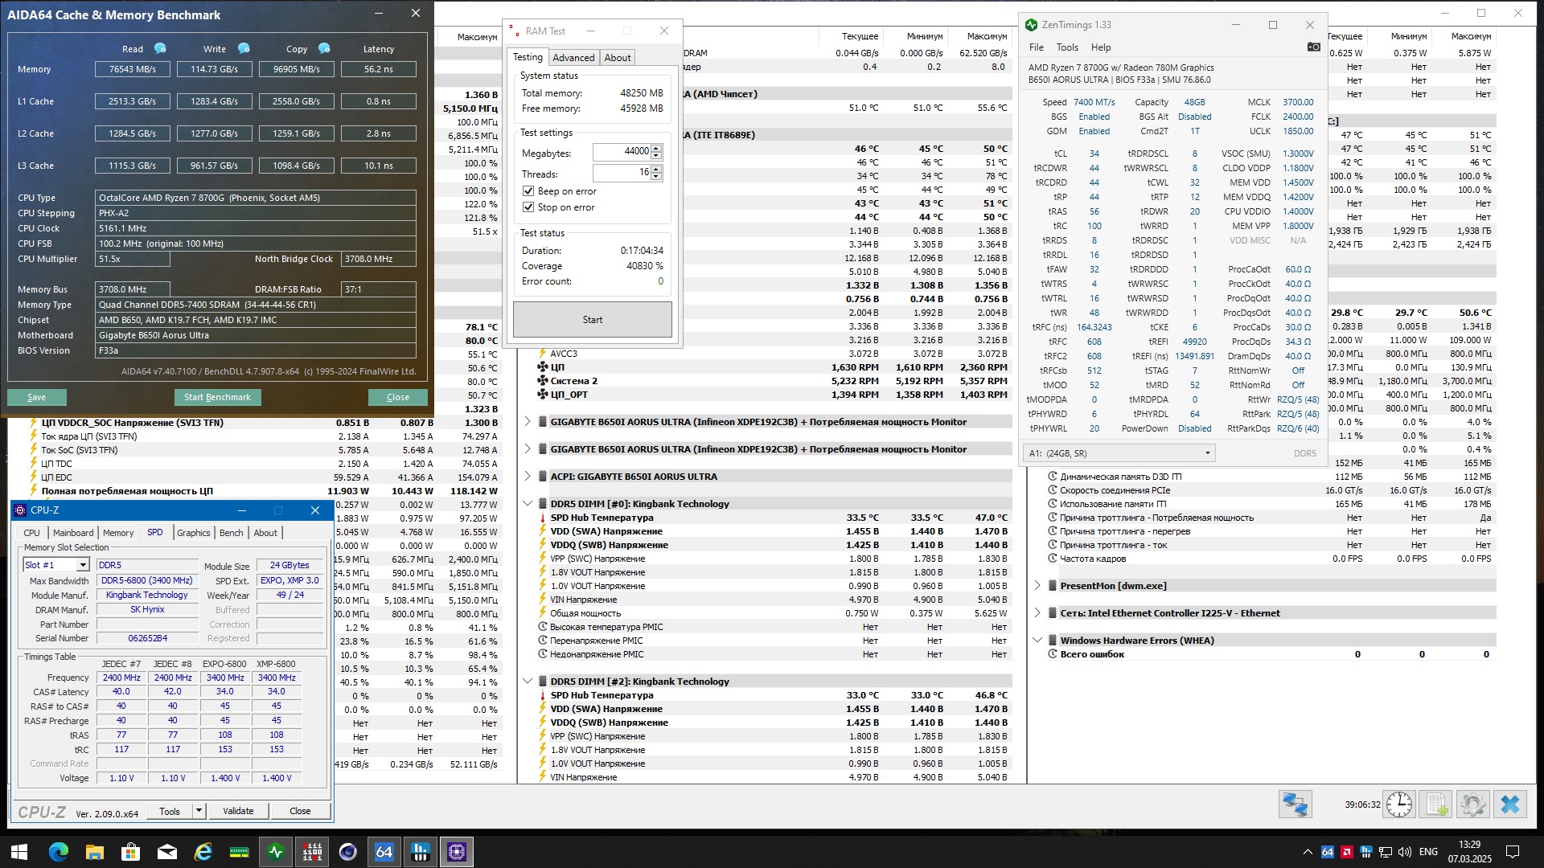Image resolution: width=1544 pixels, height=868 pixels.
Task: Click Copy benchmark info icon in AIDA64
Action: [324, 48]
